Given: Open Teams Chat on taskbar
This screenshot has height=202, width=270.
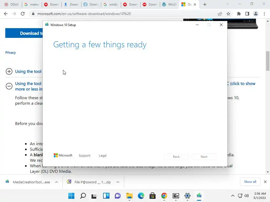Looking at the screenshot, I should (x=118, y=196).
